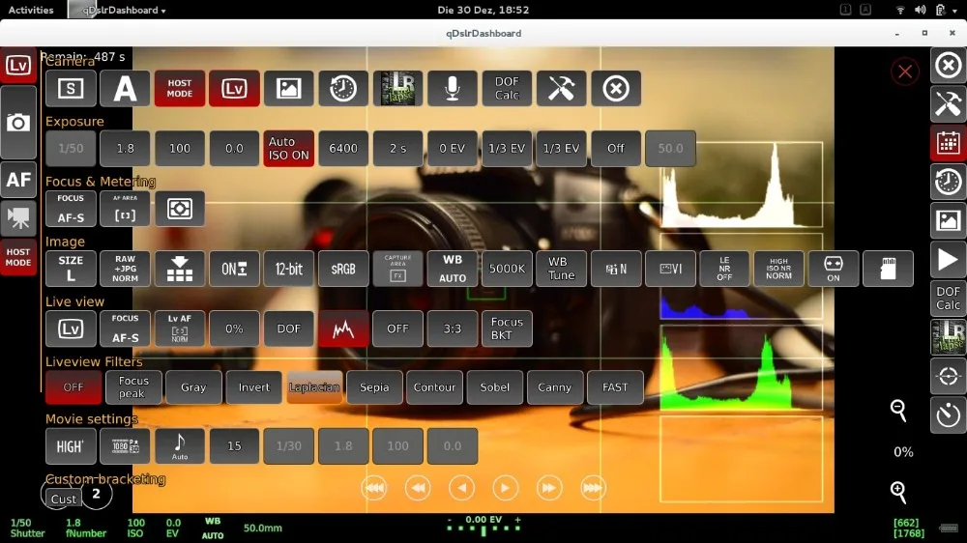Screen dimensions: 967x543
Task: Click HIGH ISO NR NORM setting
Action: (778, 269)
